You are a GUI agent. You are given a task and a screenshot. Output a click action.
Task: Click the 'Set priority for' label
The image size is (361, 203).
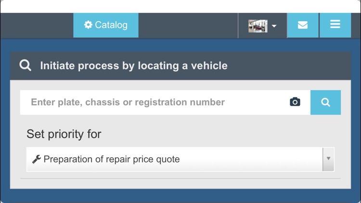[64, 134]
